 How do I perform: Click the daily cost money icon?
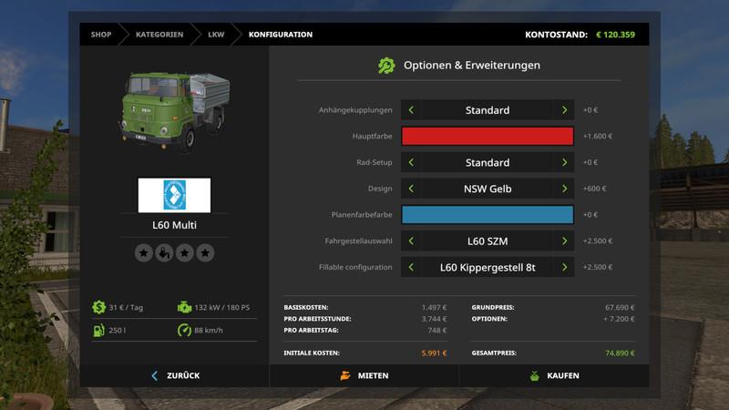pos(98,308)
